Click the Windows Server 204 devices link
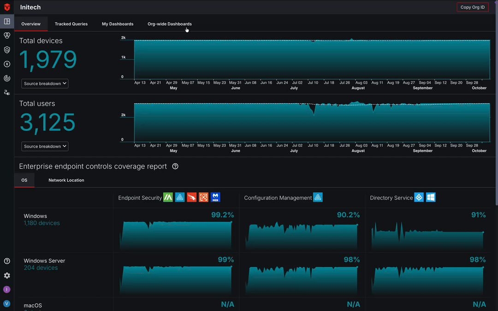 pos(41,268)
